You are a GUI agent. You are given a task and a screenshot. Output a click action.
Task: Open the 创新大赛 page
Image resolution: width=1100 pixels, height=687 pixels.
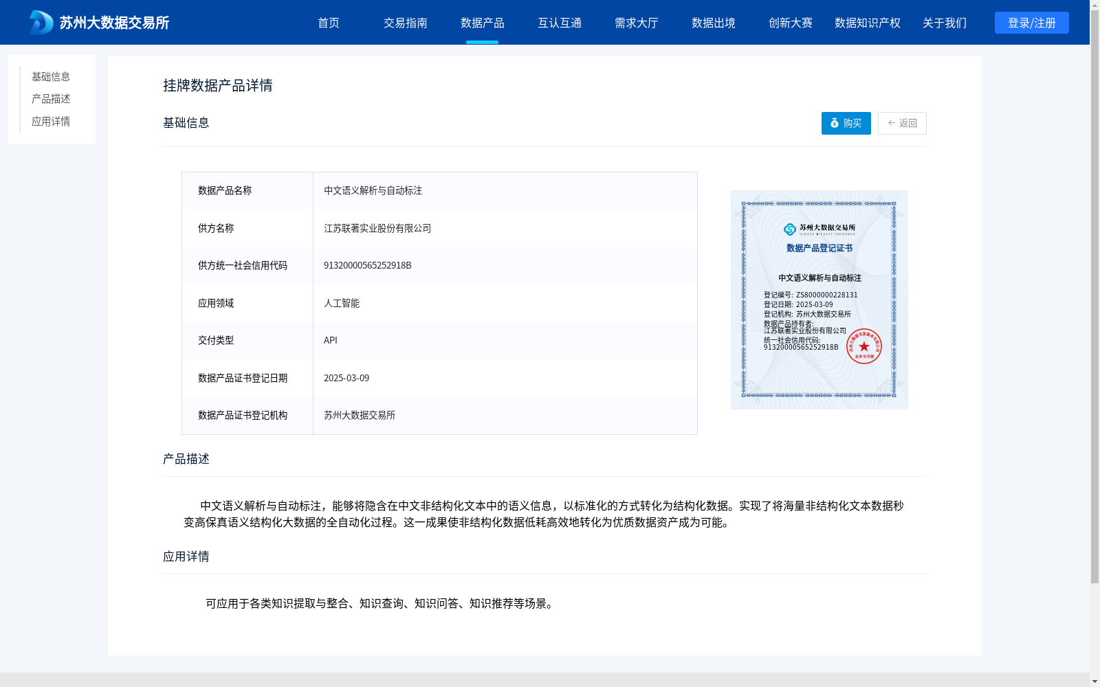click(x=791, y=22)
